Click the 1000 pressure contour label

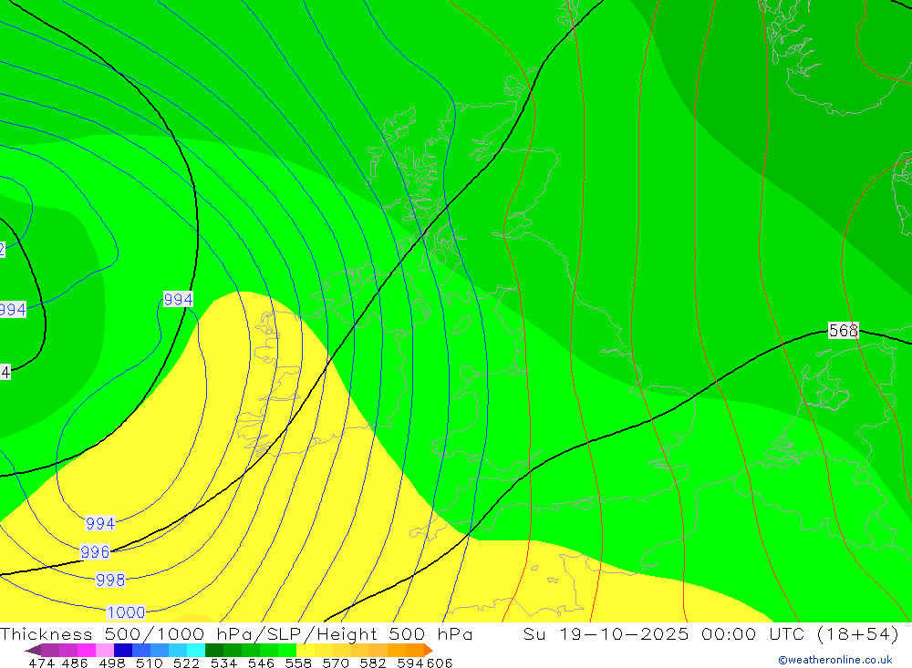tap(126, 612)
